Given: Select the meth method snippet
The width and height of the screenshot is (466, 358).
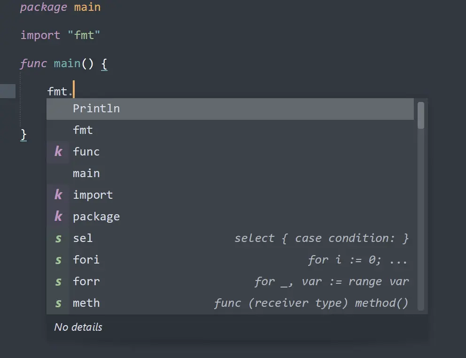Looking at the screenshot, I should (x=86, y=303).
